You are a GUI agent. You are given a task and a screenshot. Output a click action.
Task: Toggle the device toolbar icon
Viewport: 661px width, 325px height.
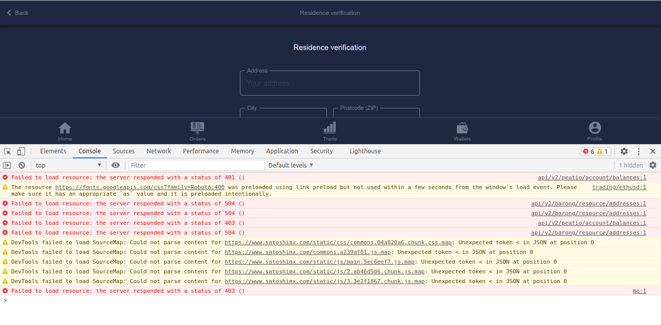click(20, 151)
